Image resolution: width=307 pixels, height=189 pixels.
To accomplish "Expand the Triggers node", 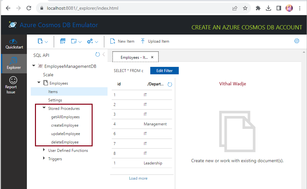I will (44, 159).
